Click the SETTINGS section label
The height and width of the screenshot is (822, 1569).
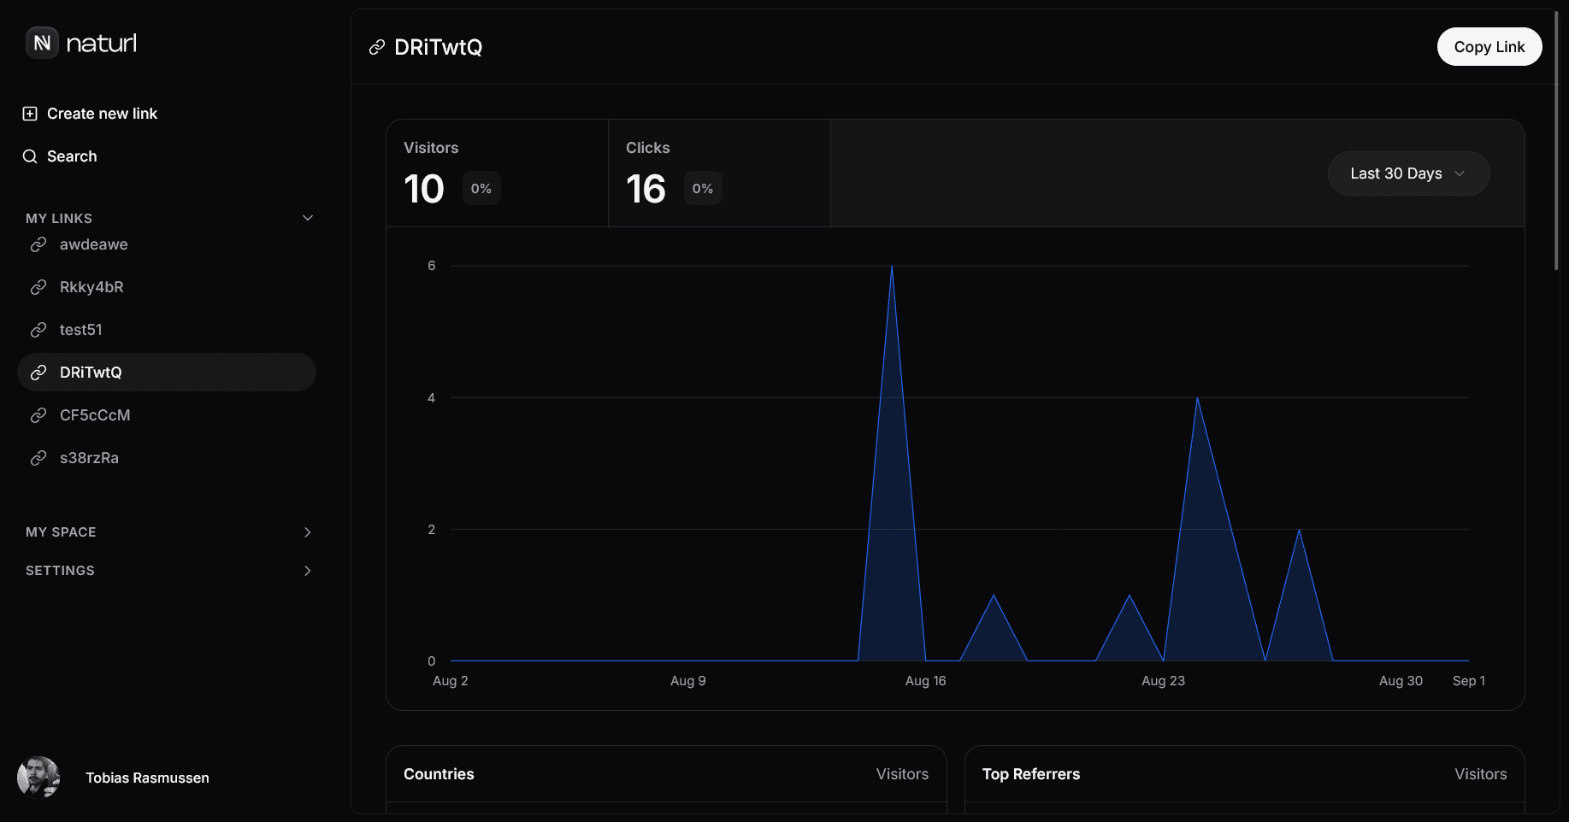click(x=60, y=571)
